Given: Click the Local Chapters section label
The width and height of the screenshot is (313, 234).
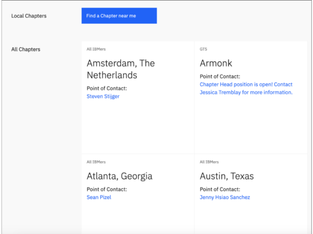Looking at the screenshot, I should 29,16.
